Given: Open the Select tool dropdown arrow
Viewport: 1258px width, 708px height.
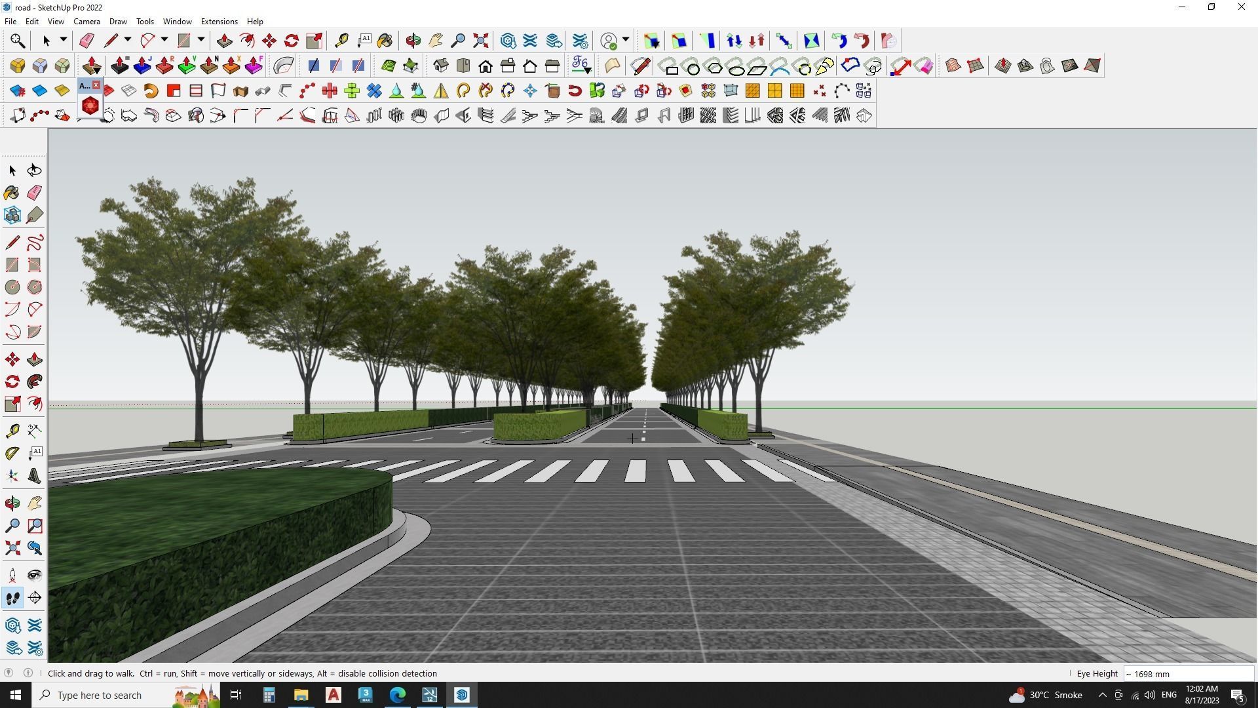Looking at the screenshot, I should coord(64,41).
